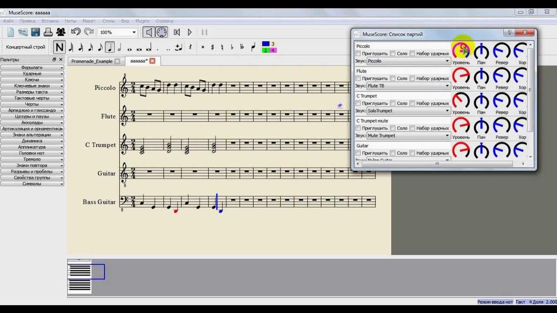The height and width of the screenshot is (313, 557).
Task: Open the 100% zoom level dropdown
Action: click(117, 32)
